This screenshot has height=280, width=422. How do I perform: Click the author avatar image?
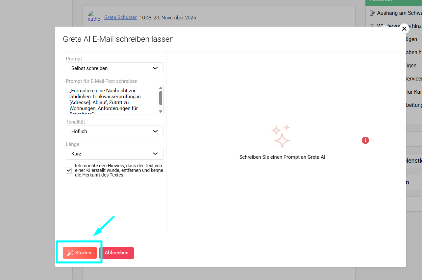click(94, 17)
